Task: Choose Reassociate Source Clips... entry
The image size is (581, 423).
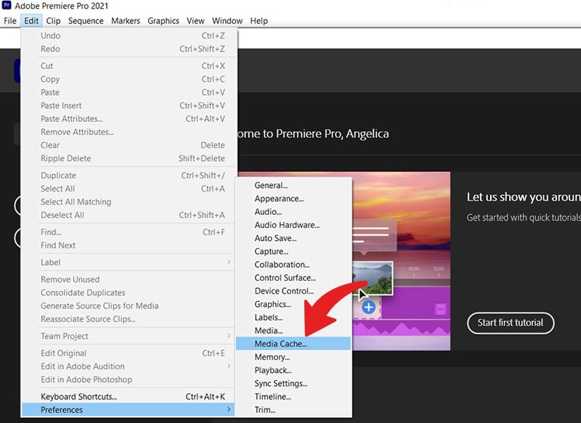Action: pyautogui.click(x=129, y=319)
